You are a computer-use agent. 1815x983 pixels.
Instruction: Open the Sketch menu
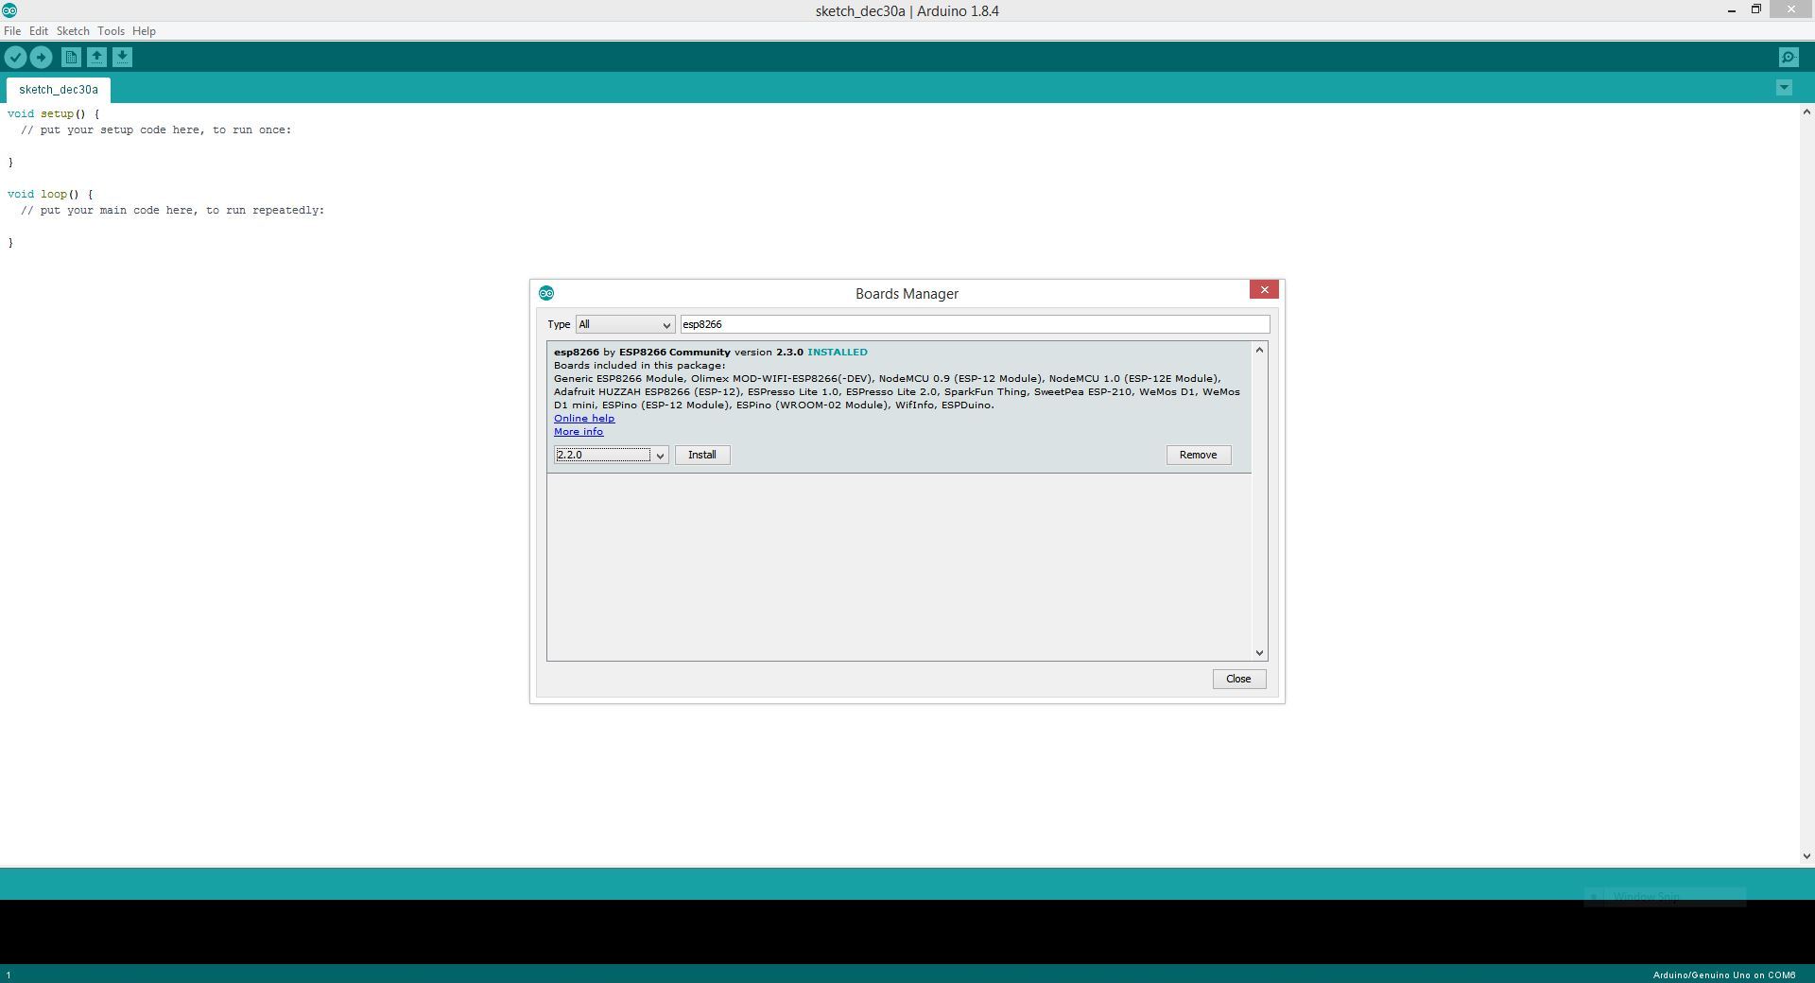(73, 31)
